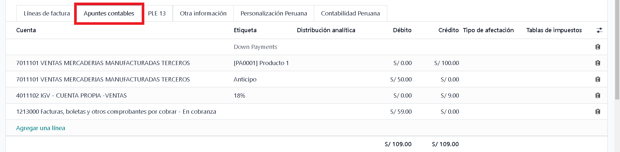The width and height of the screenshot is (620, 152).
Task: Click the Cuenta column header
Action: click(x=26, y=30)
